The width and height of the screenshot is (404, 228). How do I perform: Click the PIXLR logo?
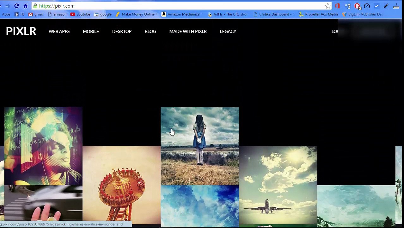pyautogui.click(x=21, y=31)
